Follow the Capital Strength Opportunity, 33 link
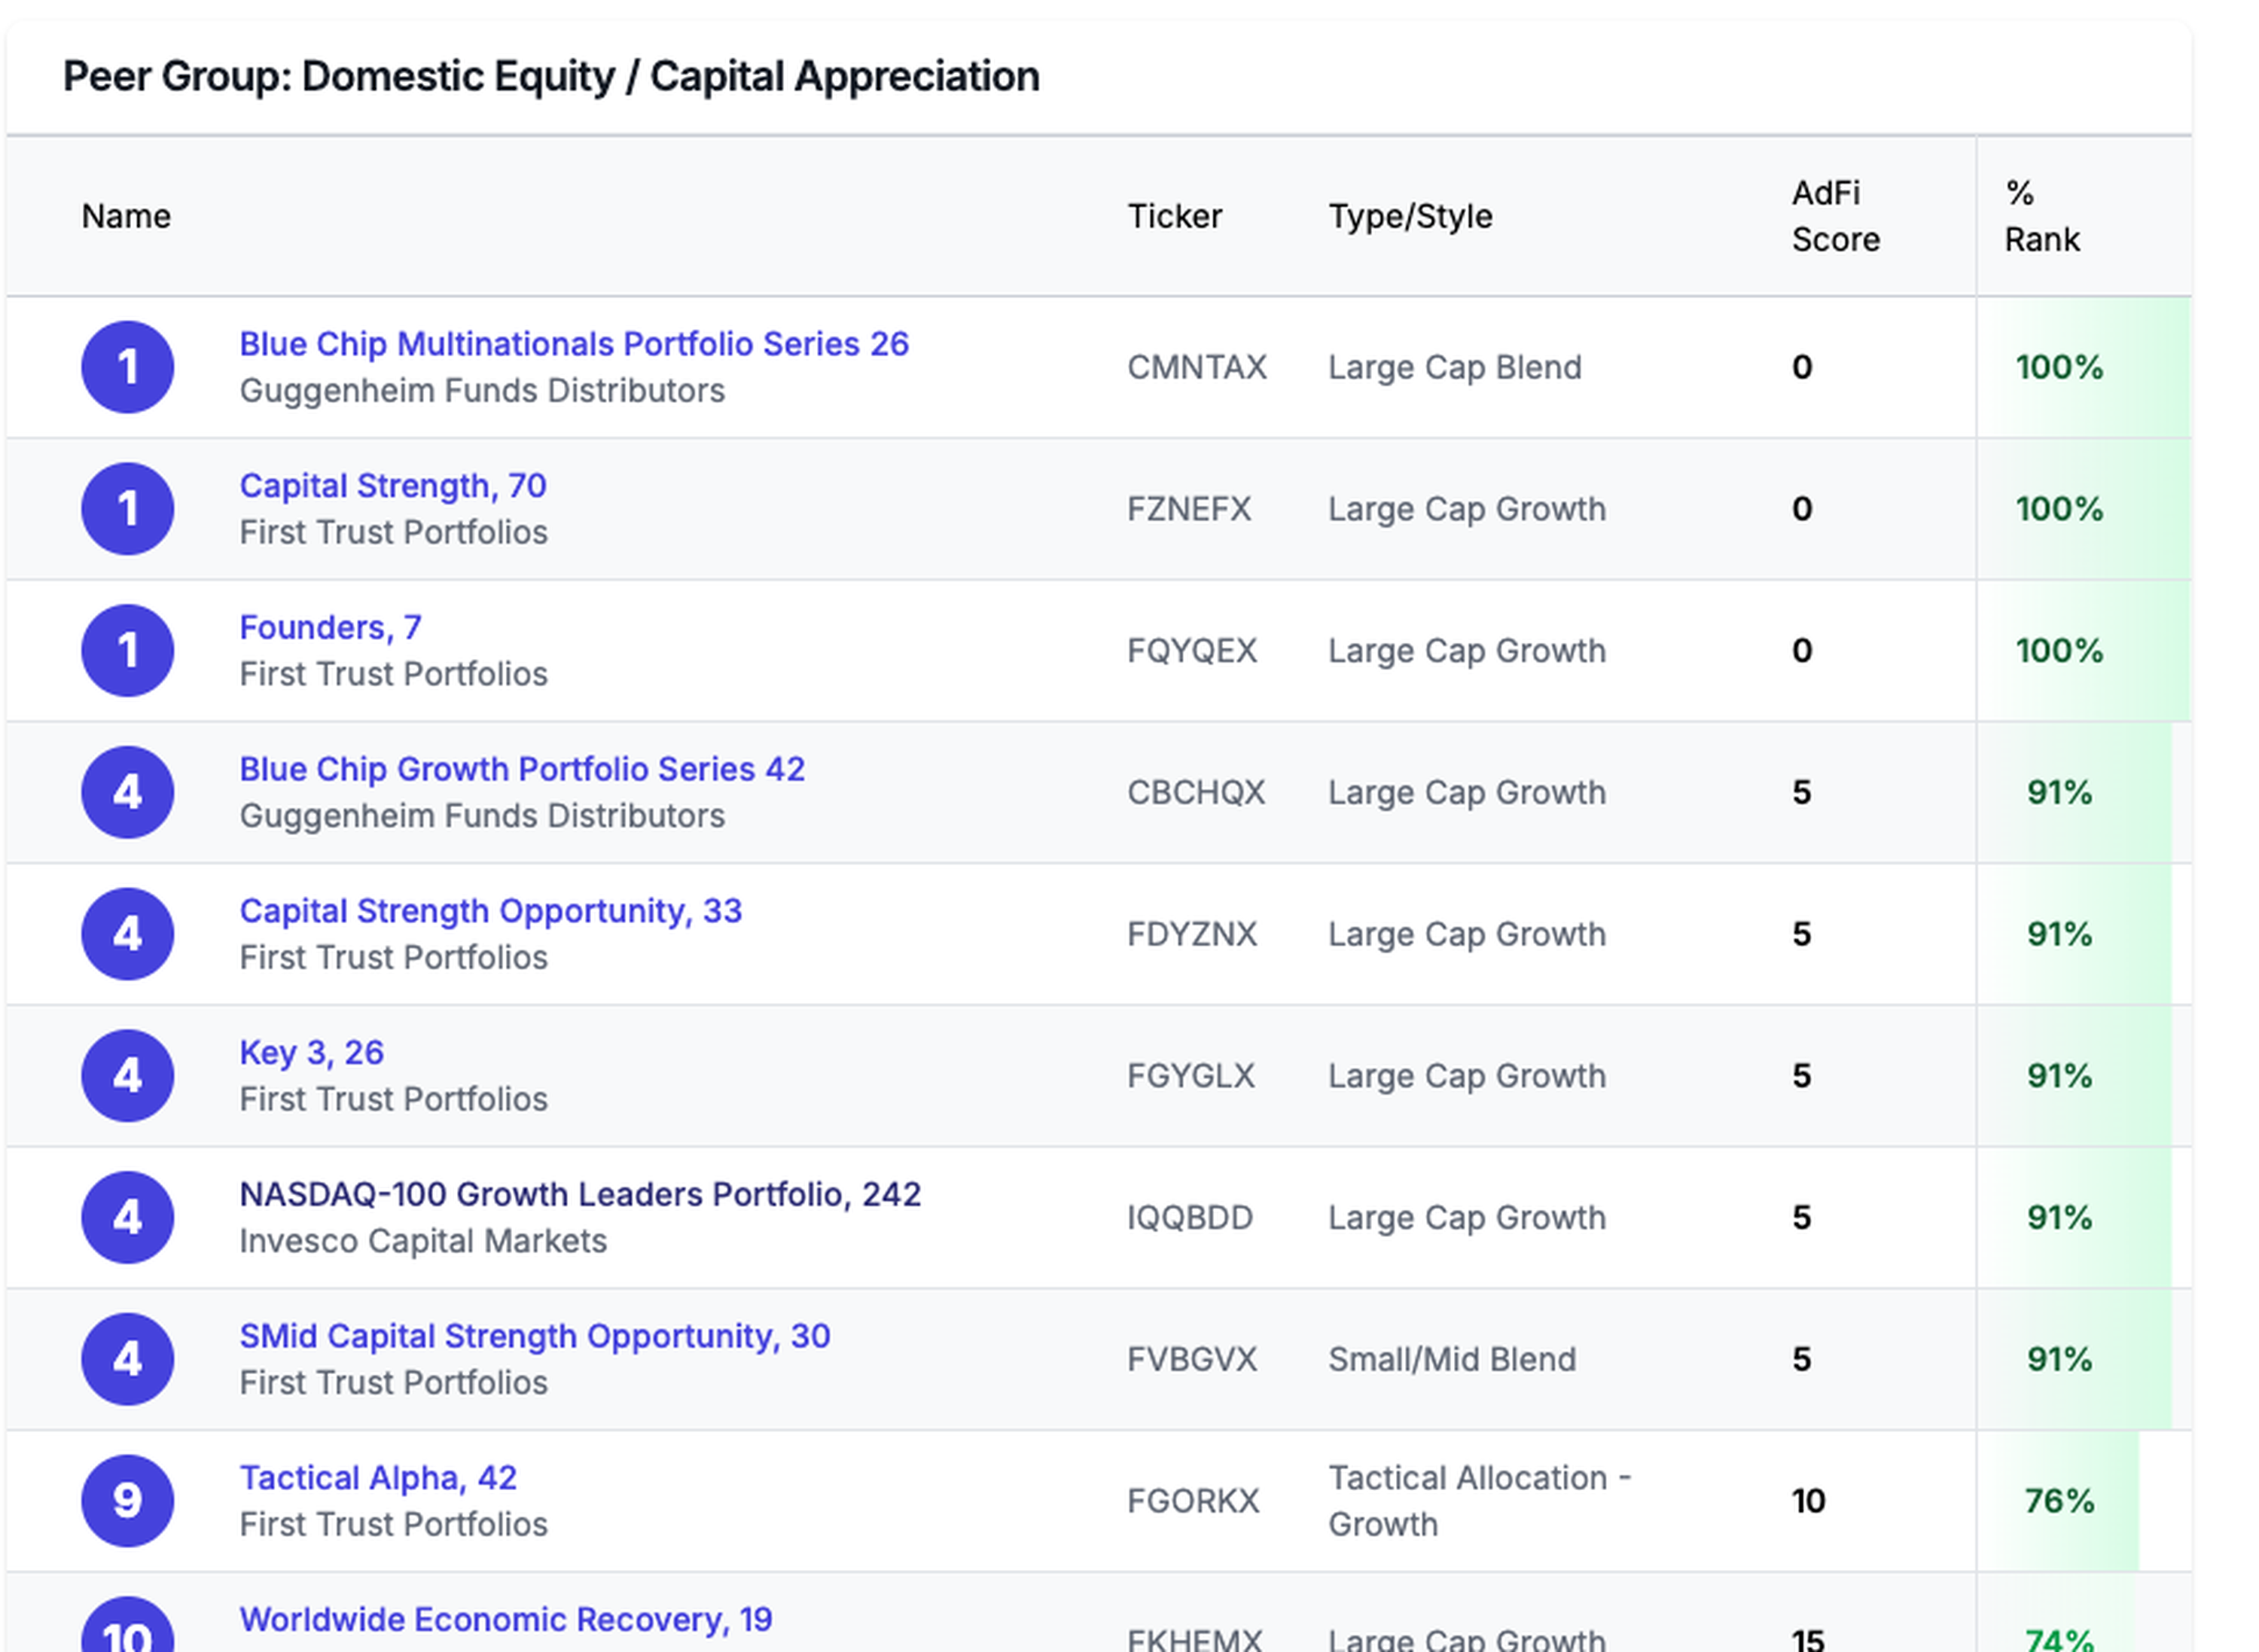The image size is (2259, 1652). point(490,911)
